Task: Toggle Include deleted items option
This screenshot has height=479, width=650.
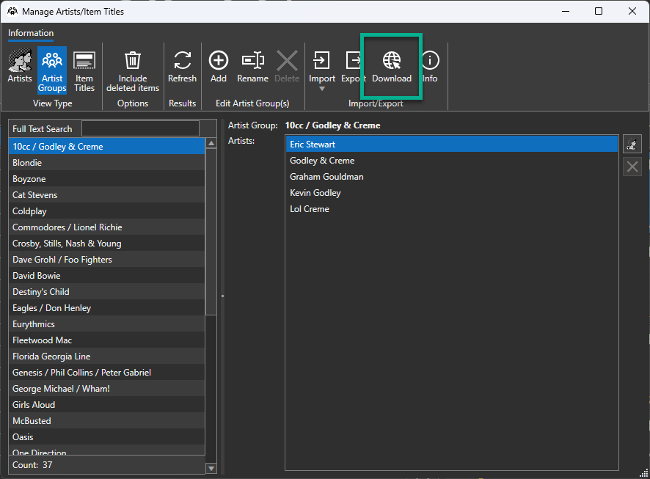Action: tap(133, 71)
